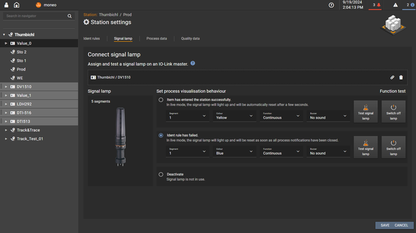Expand the DTI-516 tree node
The height and width of the screenshot is (233, 416).
(x=6, y=113)
